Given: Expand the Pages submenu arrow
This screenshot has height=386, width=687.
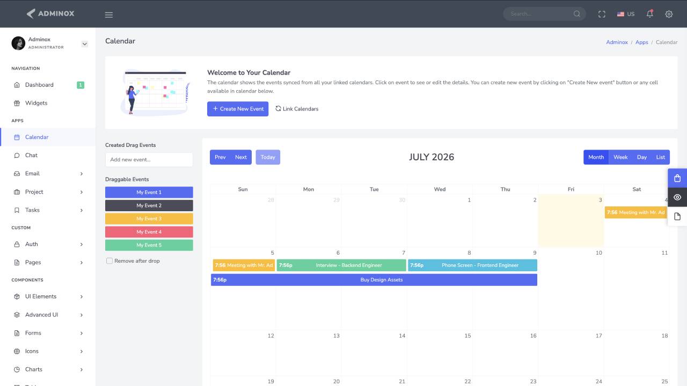Looking at the screenshot, I should (82, 262).
